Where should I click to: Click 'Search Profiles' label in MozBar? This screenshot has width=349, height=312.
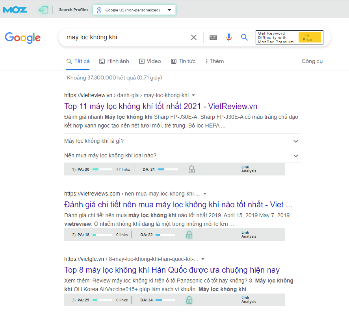click(x=74, y=10)
